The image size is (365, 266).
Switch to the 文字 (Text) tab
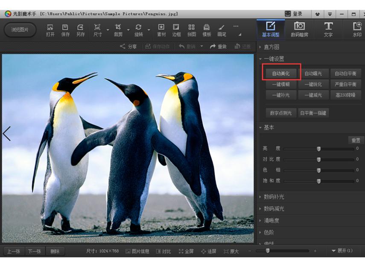pyautogui.click(x=328, y=29)
